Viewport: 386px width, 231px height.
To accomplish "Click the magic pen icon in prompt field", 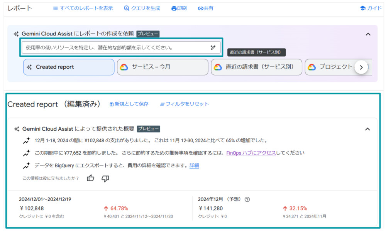I will click(x=213, y=48).
